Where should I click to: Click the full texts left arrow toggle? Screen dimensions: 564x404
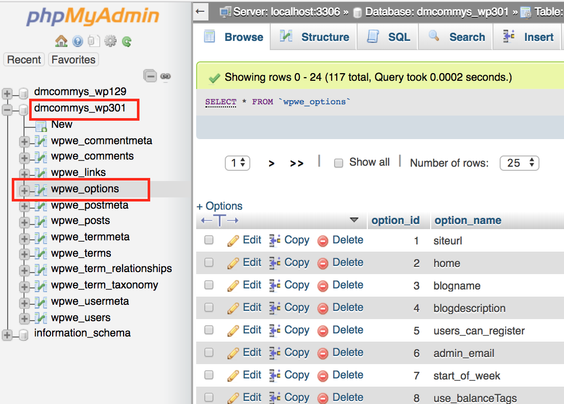tap(206, 220)
